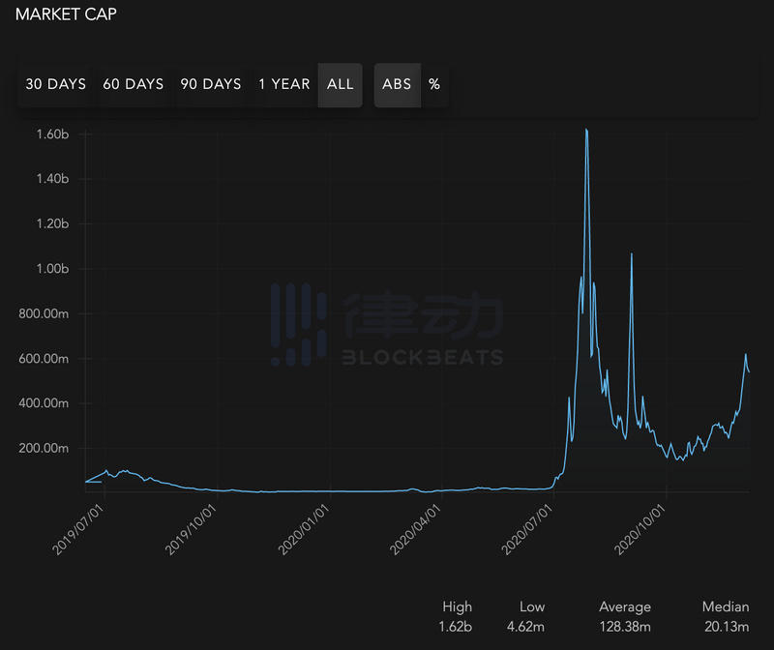Select the 30 DAYS time range
Image resolution: width=774 pixels, height=650 pixels.
click(55, 84)
